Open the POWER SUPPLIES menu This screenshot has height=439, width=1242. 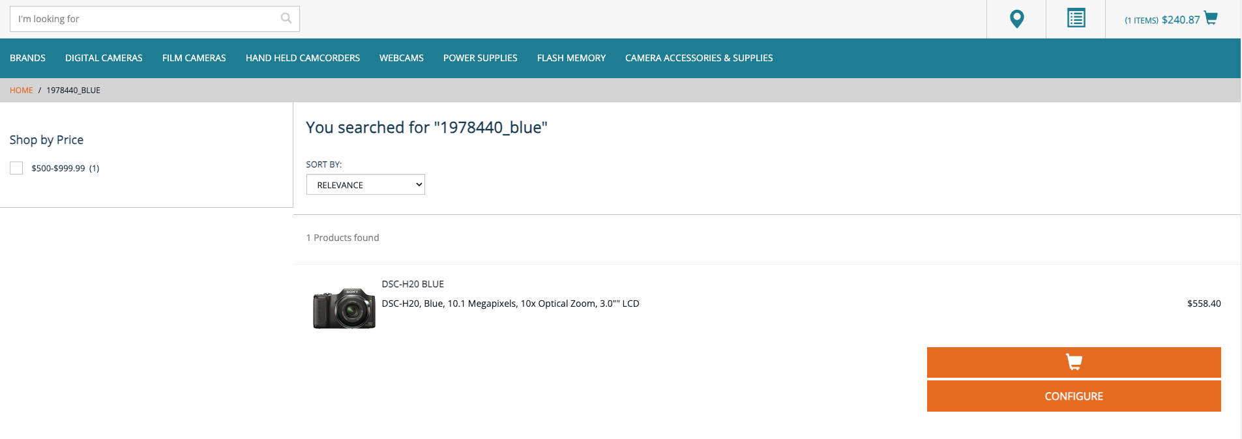tap(481, 58)
